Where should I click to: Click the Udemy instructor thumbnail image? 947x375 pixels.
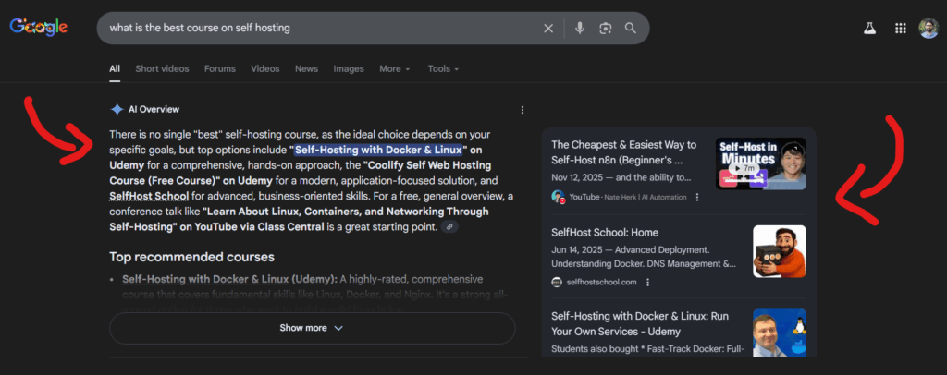(779, 333)
